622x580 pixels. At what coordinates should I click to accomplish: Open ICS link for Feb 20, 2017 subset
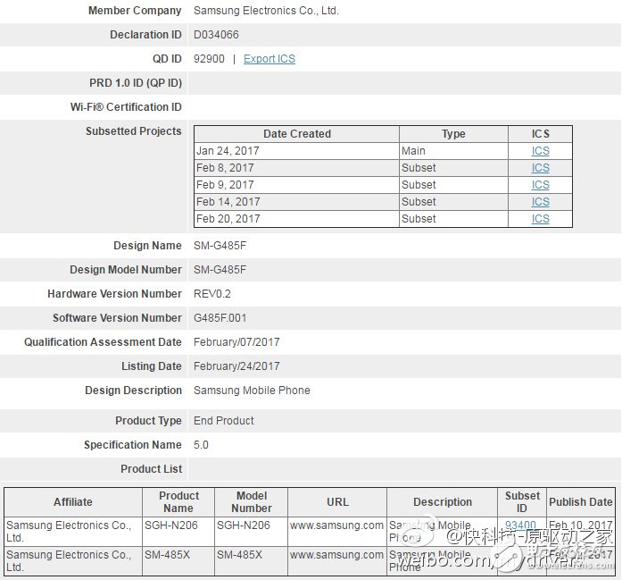point(540,219)
